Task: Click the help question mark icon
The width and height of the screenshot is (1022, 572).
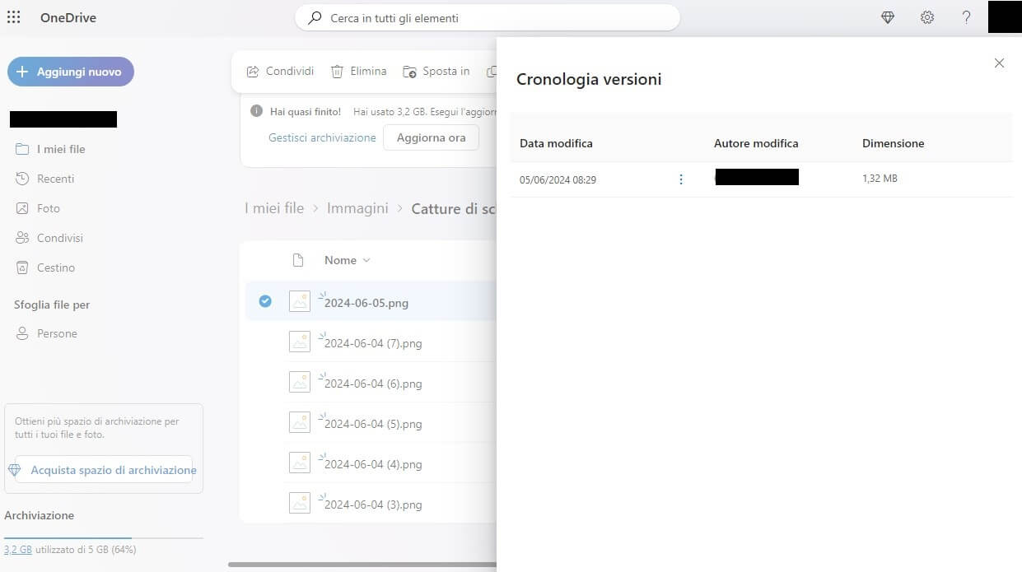Action: point(966,17)
